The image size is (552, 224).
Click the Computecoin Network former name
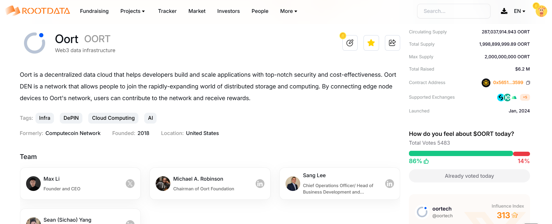coord(73,133)
